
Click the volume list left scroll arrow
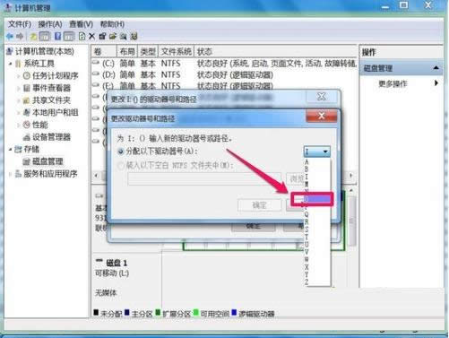pyautogui.click(x=96, y=176)
